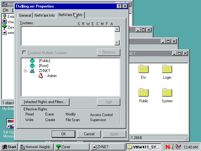Click the Remove trustee button
Viewport: 201px width, 151px height.
[x=109, y=52]
